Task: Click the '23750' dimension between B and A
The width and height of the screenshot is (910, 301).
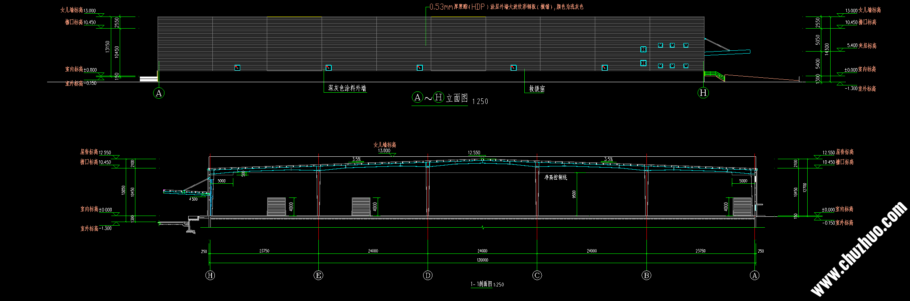Action: pos(700,251)
